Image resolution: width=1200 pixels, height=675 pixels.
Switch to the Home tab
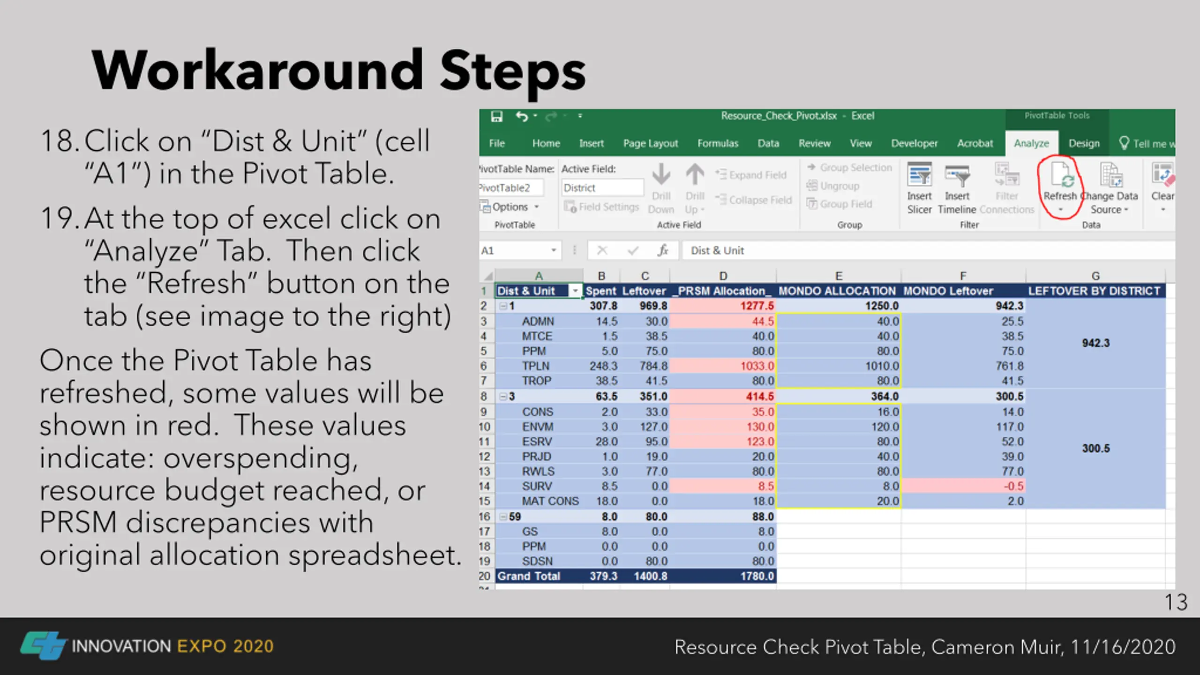[x=546, y=143]
